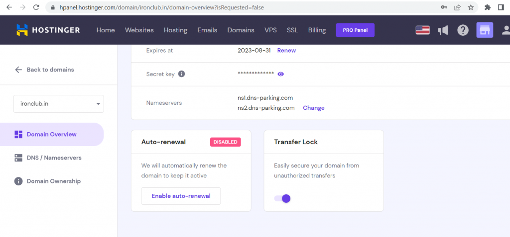
Task: Reveal the secret key with eye icon
Action: pyautogui.click(x=281, y=74)
